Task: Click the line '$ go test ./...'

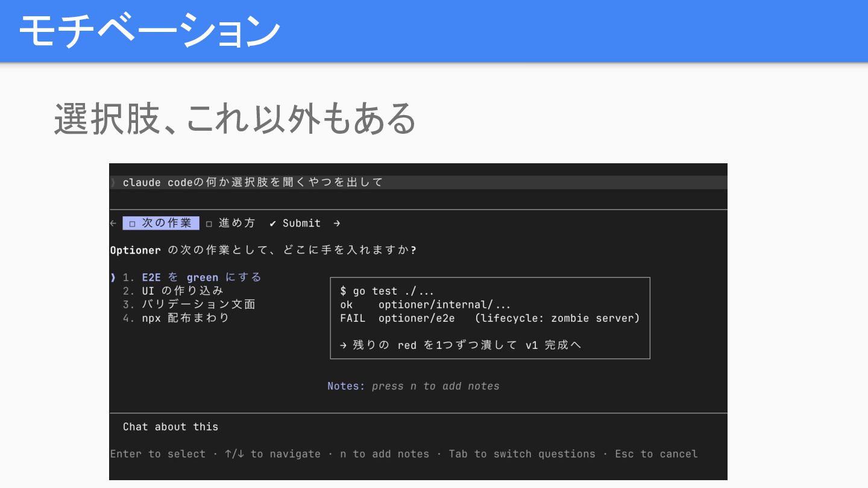Action: pyautogui.click(x=387, y=291)
